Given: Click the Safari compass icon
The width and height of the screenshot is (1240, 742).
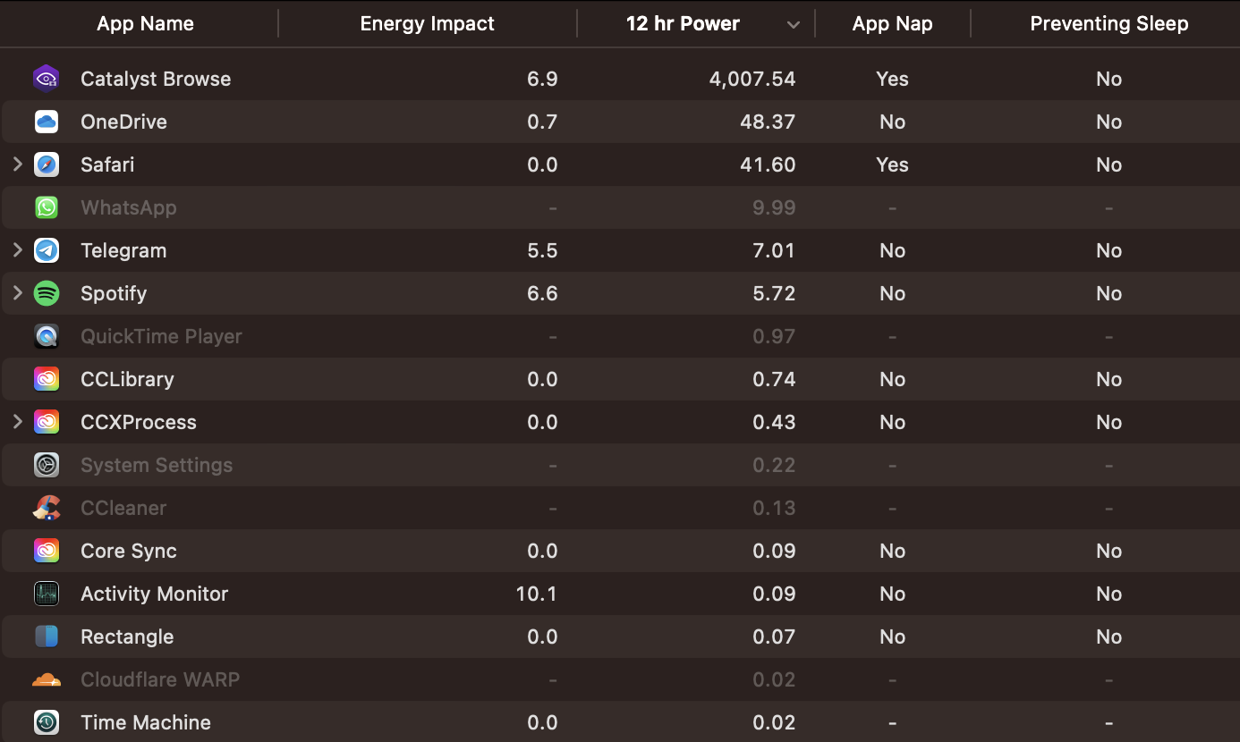Looking at the screenshot, I should click(x=47, y=164).
